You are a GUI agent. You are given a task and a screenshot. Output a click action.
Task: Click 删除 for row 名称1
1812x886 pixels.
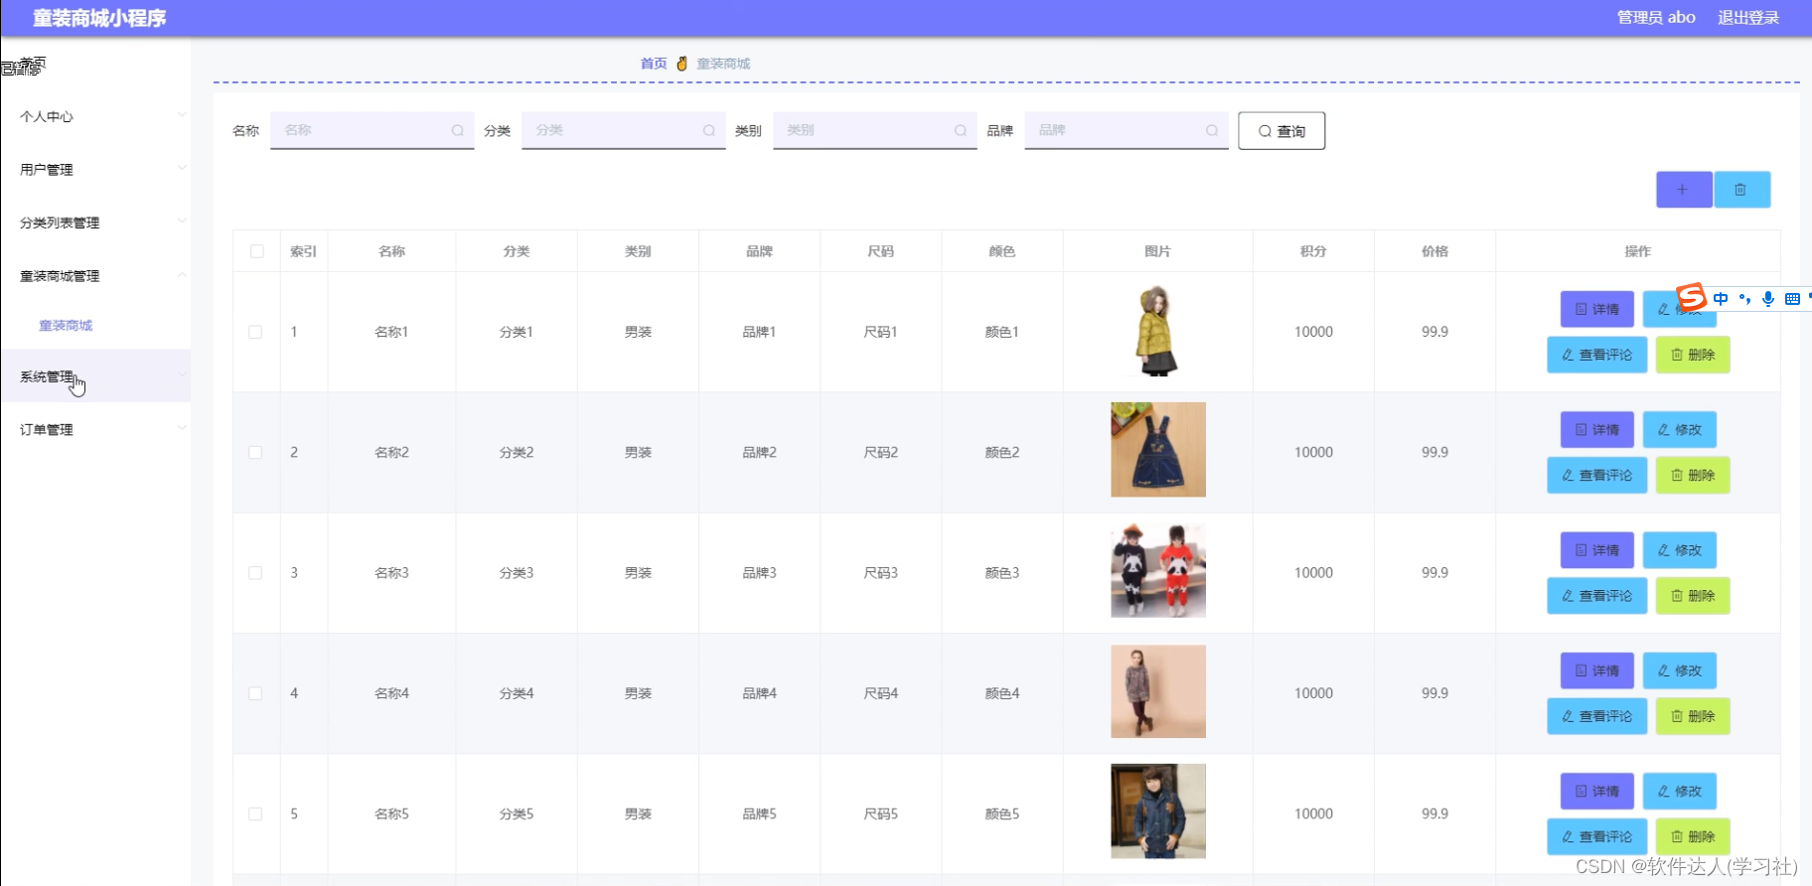[x=1693, y=355]
